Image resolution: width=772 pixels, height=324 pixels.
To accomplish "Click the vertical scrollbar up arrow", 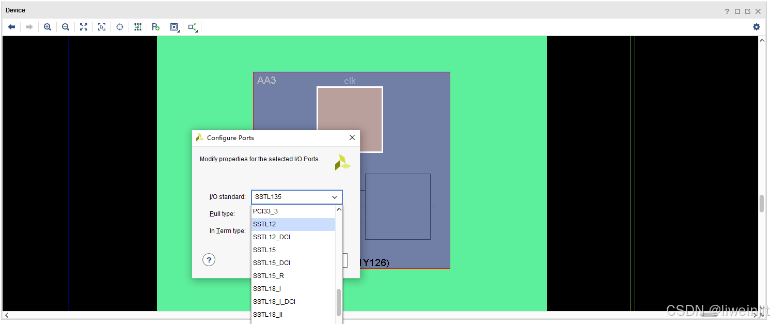I will [761, 40].
